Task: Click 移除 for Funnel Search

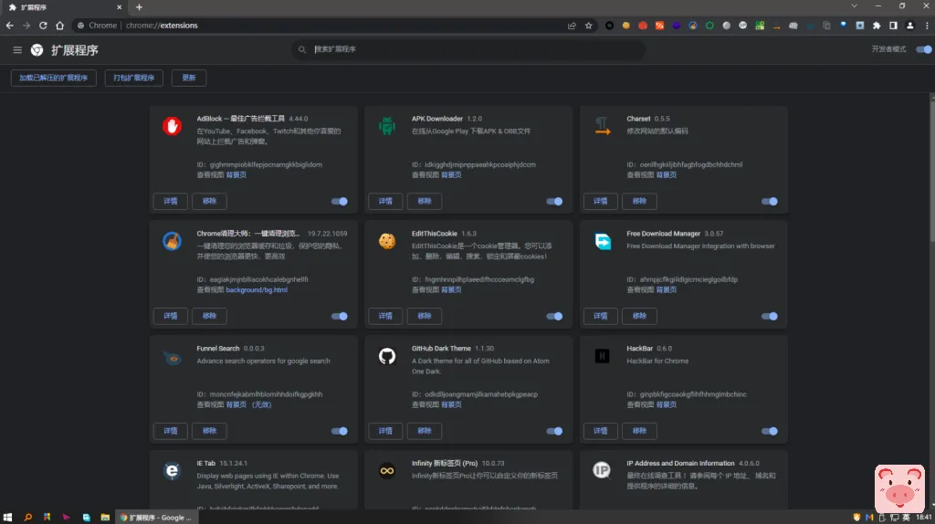Action: point(209,431)
